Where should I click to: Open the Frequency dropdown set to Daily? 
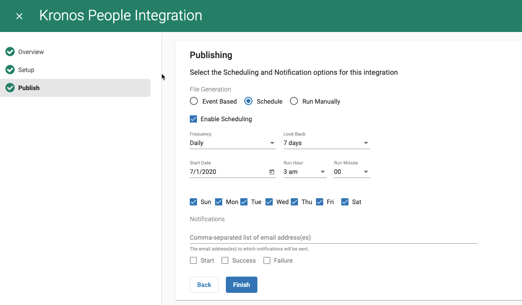(x=233, y=143)
